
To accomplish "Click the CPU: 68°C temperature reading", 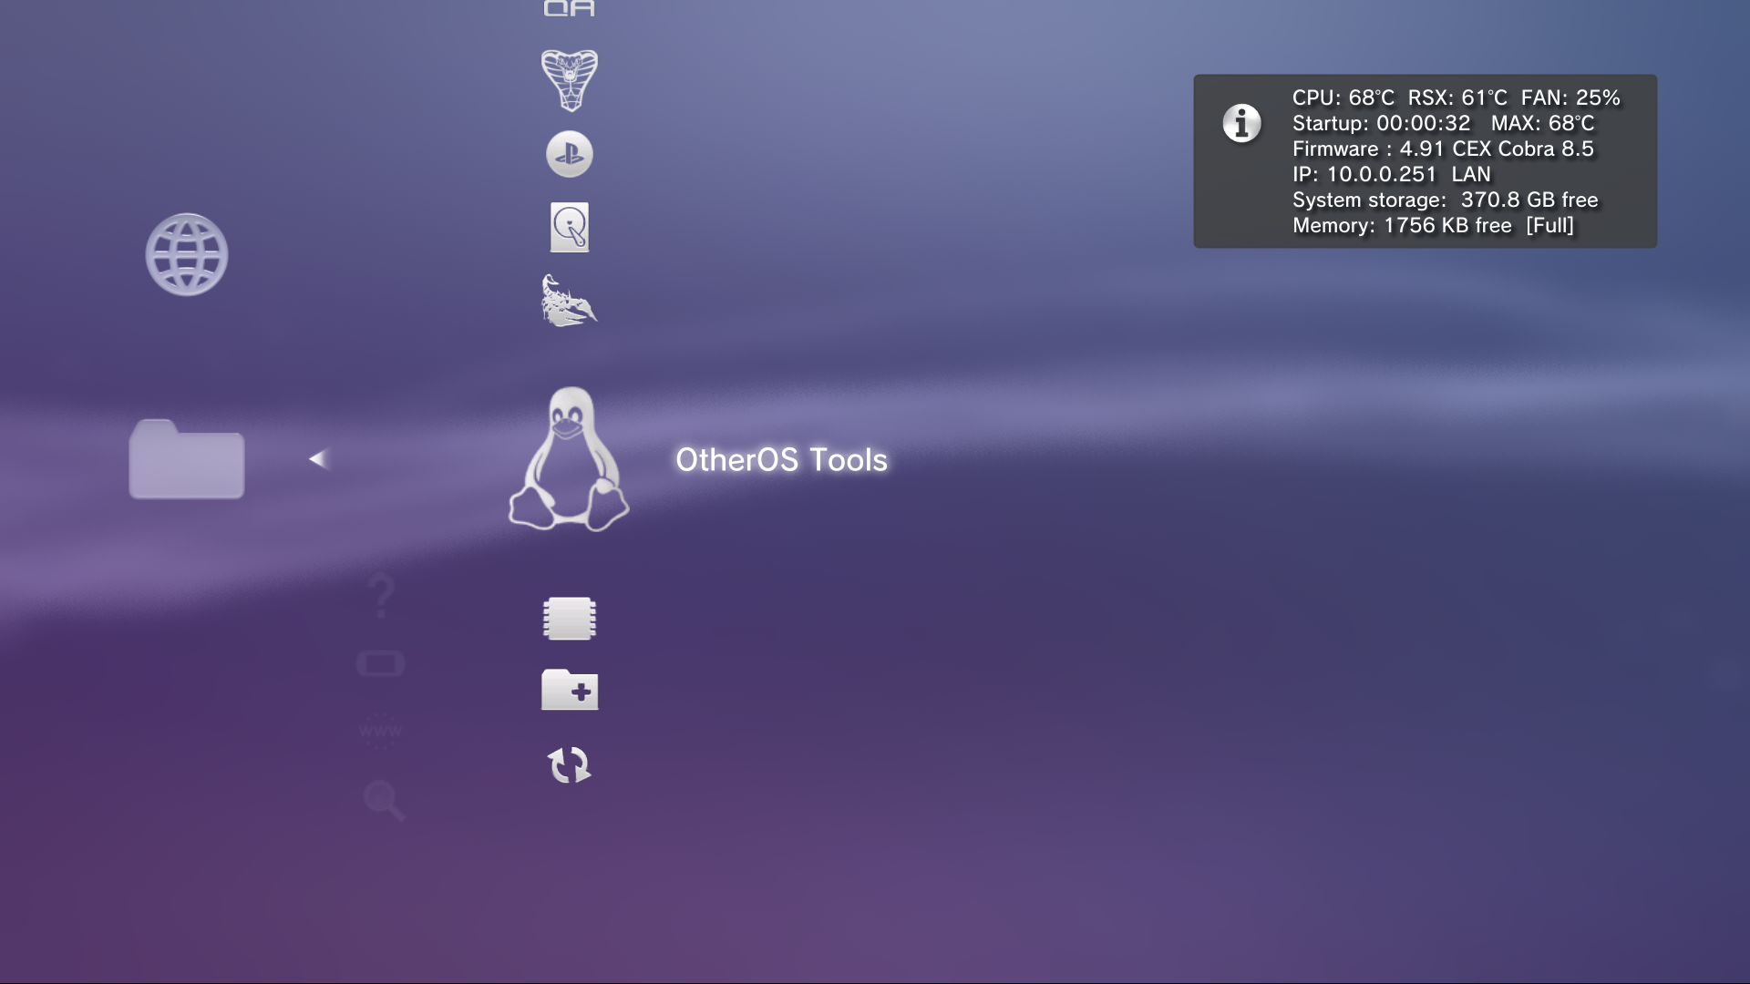I will 1343,97.
